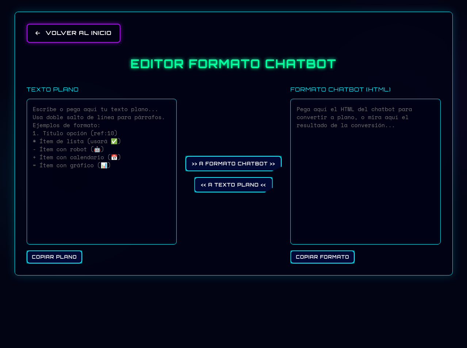The image size is (467, 348).
Task: Convert text using A Formato Chatbot button
Action: click(233, 164)
